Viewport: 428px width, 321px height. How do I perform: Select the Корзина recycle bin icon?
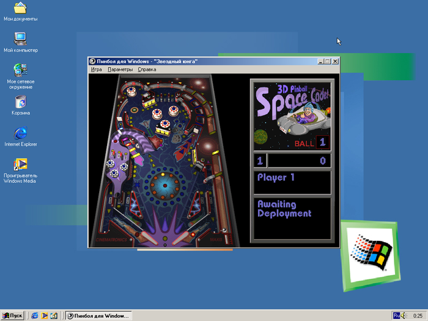tap(20, 105)
